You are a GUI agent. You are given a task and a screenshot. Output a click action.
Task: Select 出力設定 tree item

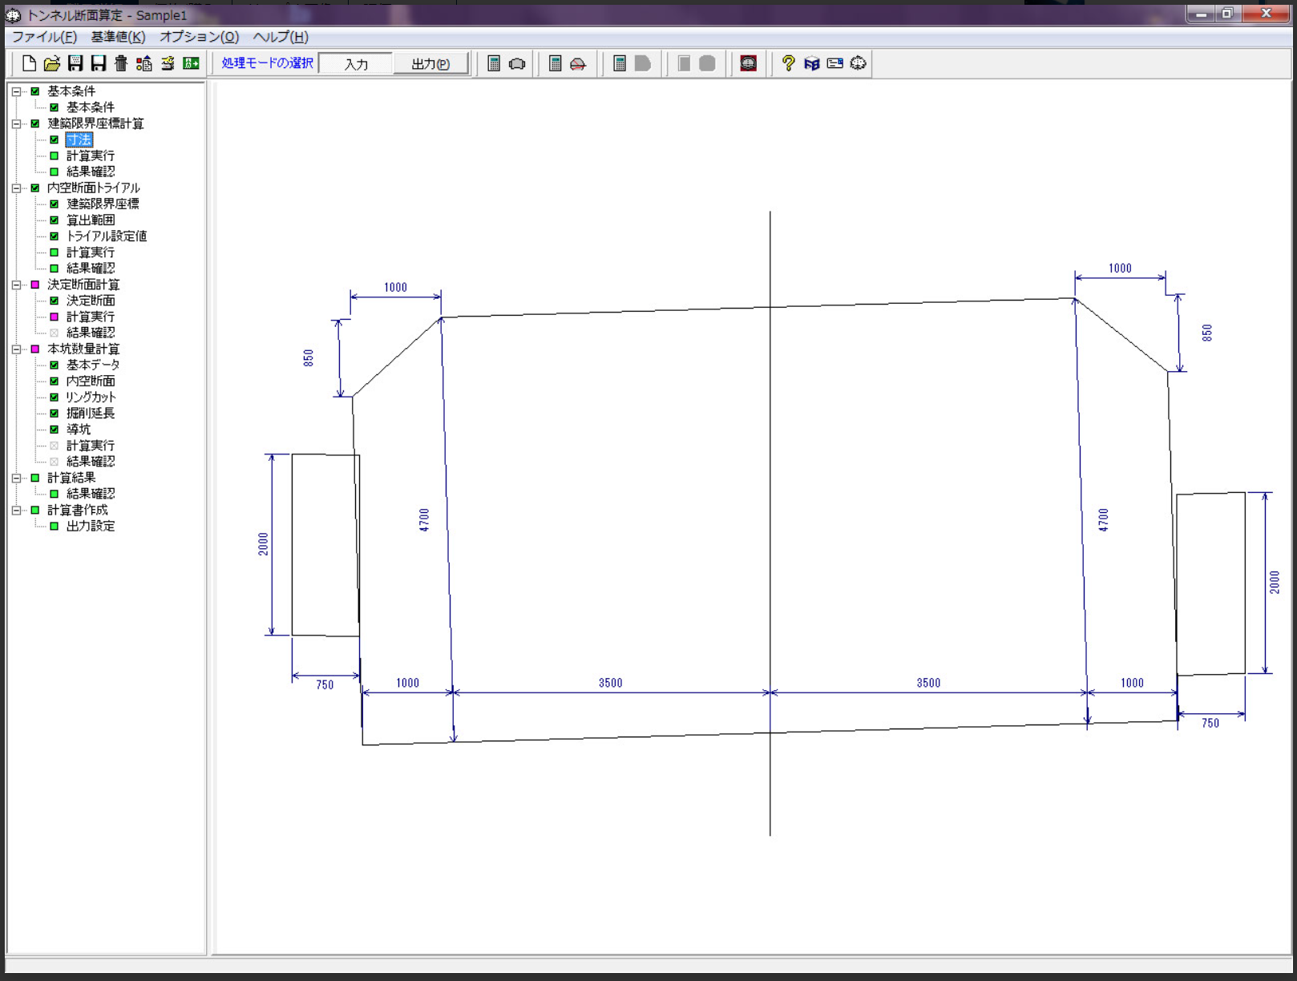pyautogui.click(x=90, y=527)
